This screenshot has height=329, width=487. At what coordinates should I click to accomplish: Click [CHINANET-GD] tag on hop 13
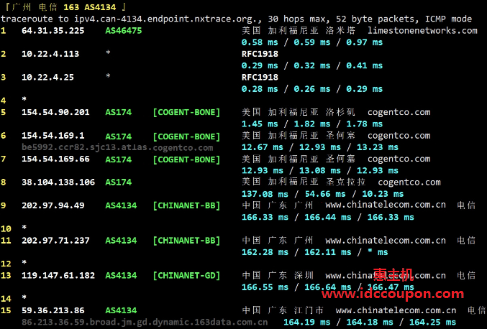coord(186,276)
